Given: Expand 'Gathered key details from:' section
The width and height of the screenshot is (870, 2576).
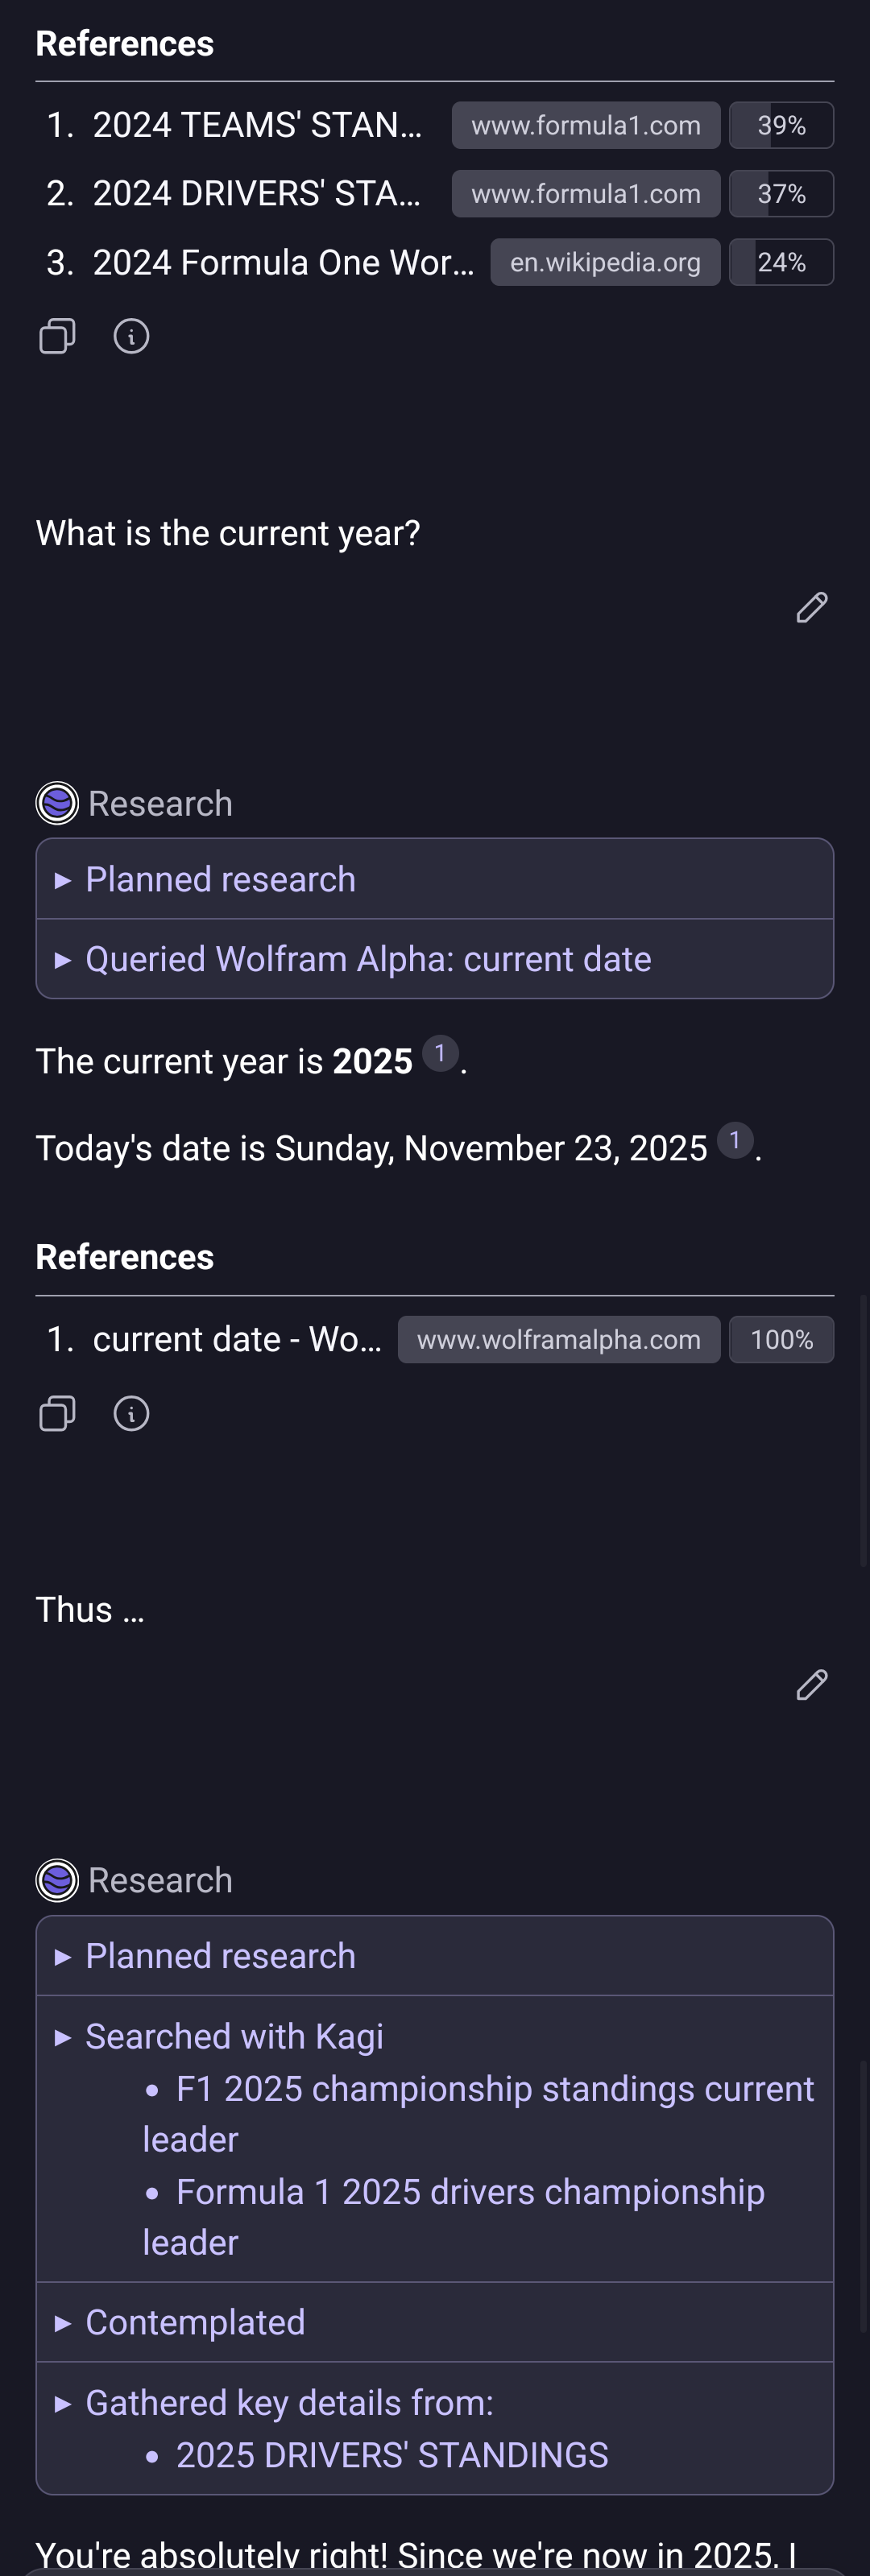Looking at the screenshot, I should point(290,2402).
